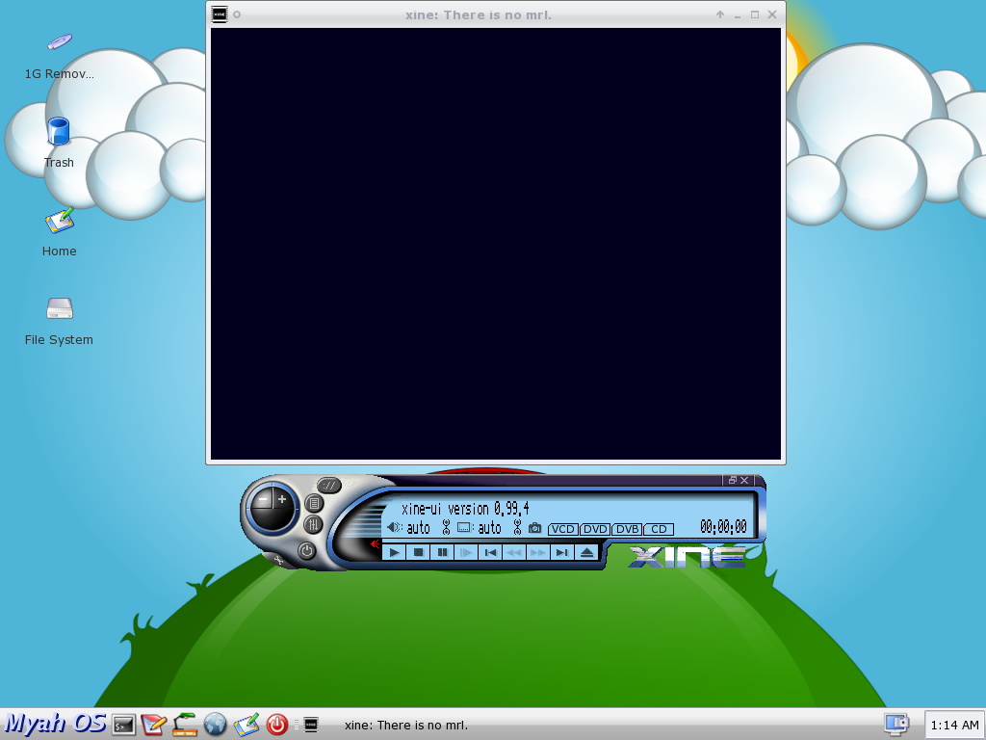Screen dimensions: 986x740
Task: Eject media with the eject button
Action: coord(586,552)
